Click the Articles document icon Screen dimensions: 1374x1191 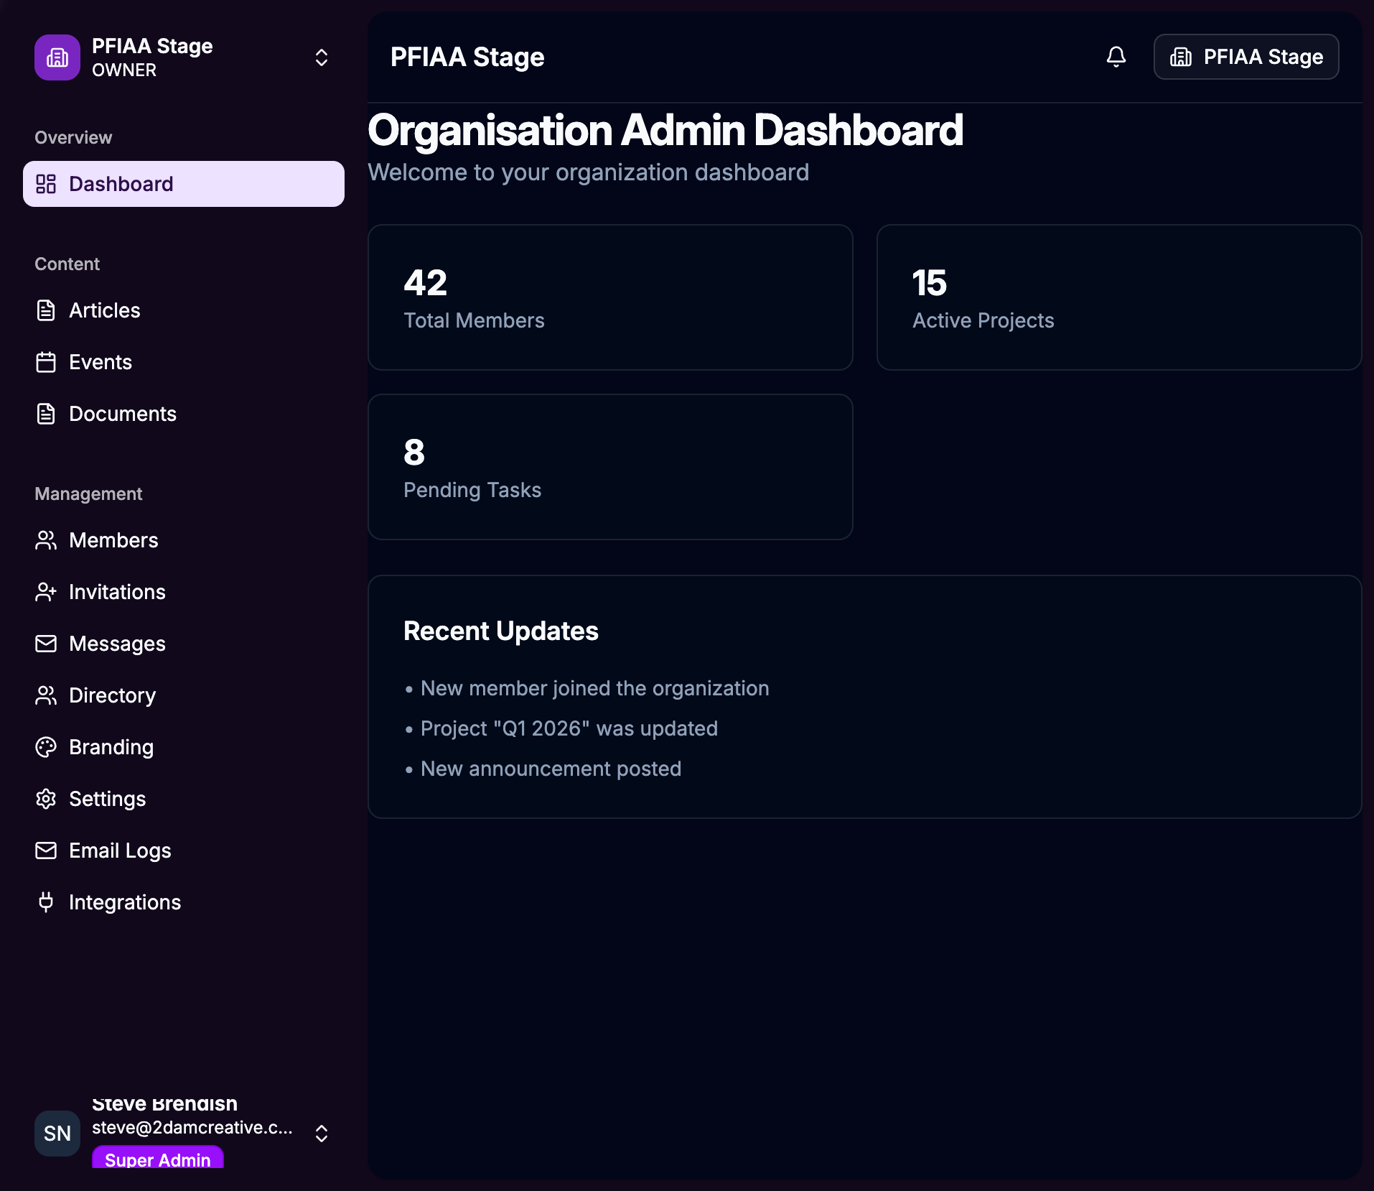tap(46, 310)
